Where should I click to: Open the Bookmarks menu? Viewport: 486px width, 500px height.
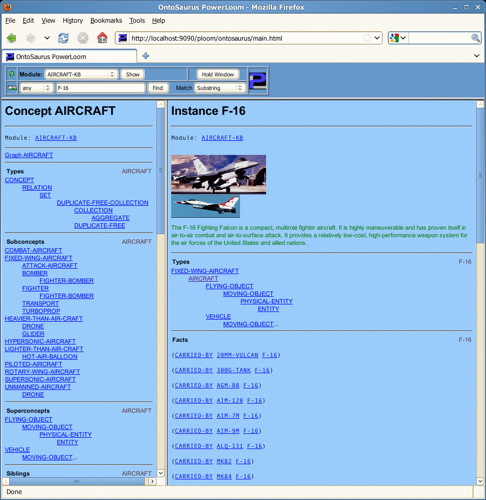click(x=106, y=21)
